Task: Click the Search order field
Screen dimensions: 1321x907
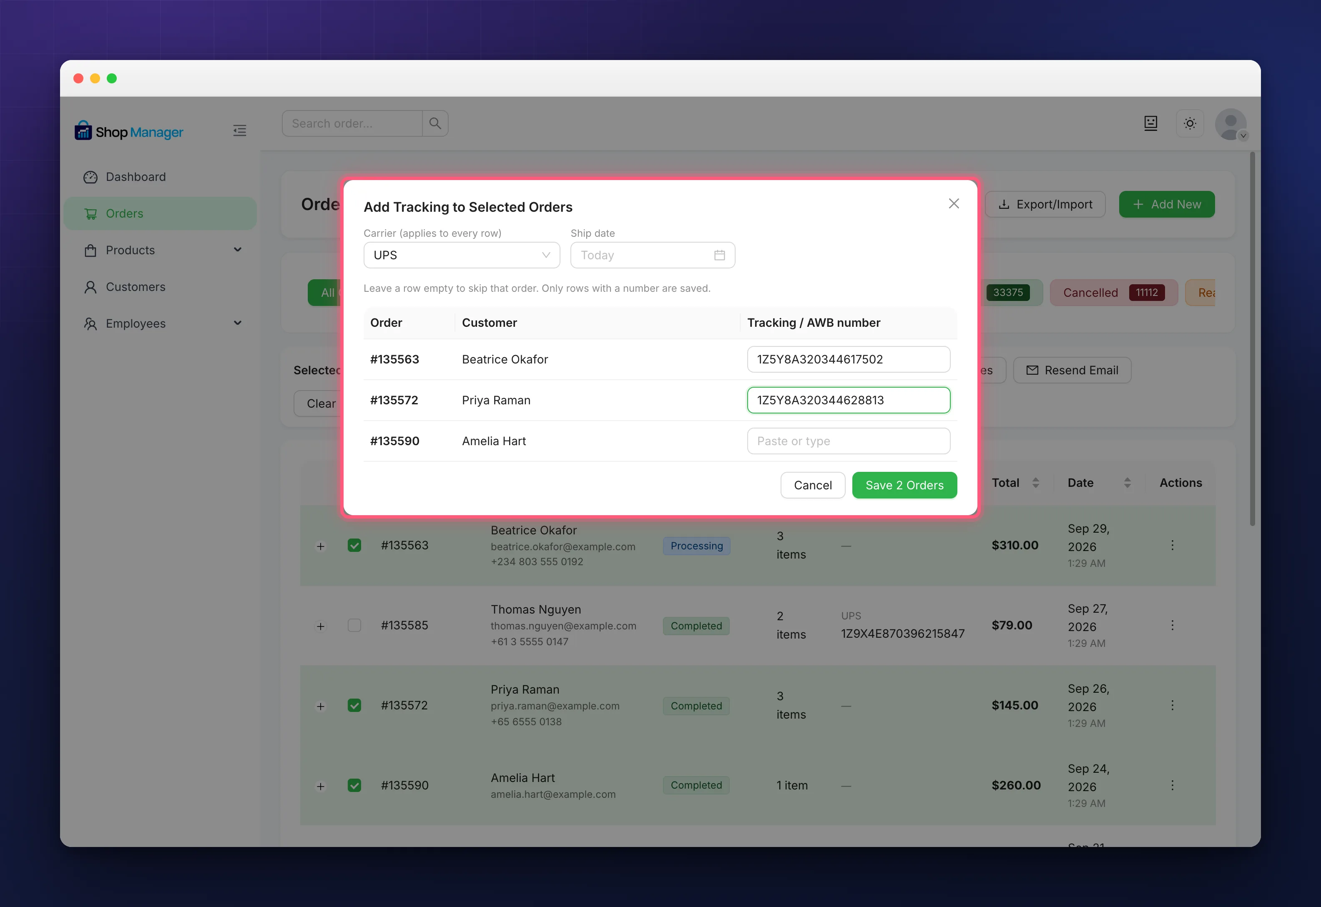Action: (352, 123)
